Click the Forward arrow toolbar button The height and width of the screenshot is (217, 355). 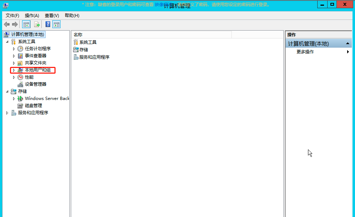[15, 24]
